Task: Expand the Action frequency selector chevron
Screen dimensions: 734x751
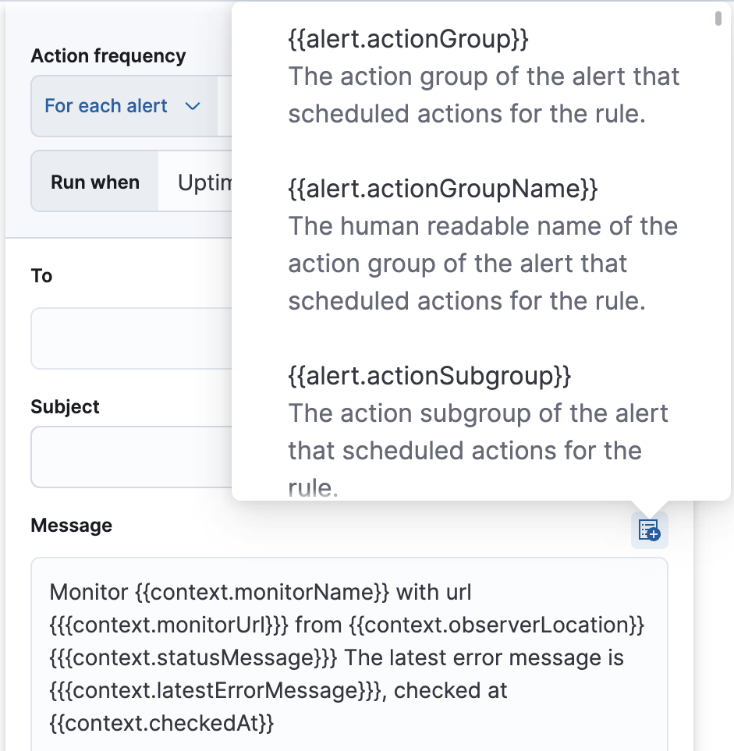Action: [193, 106]
